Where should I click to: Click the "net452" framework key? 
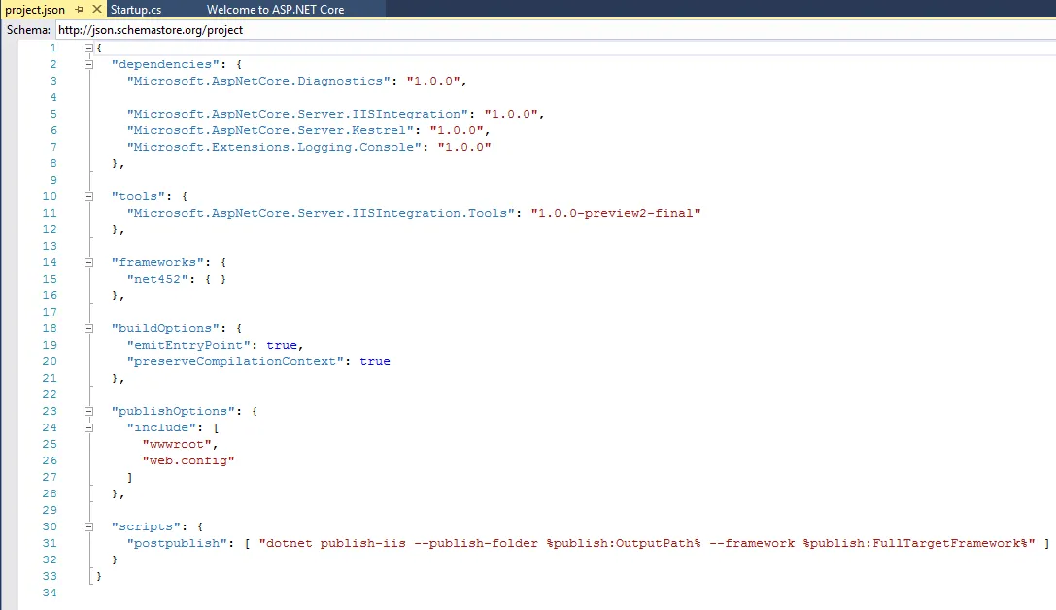157,279
